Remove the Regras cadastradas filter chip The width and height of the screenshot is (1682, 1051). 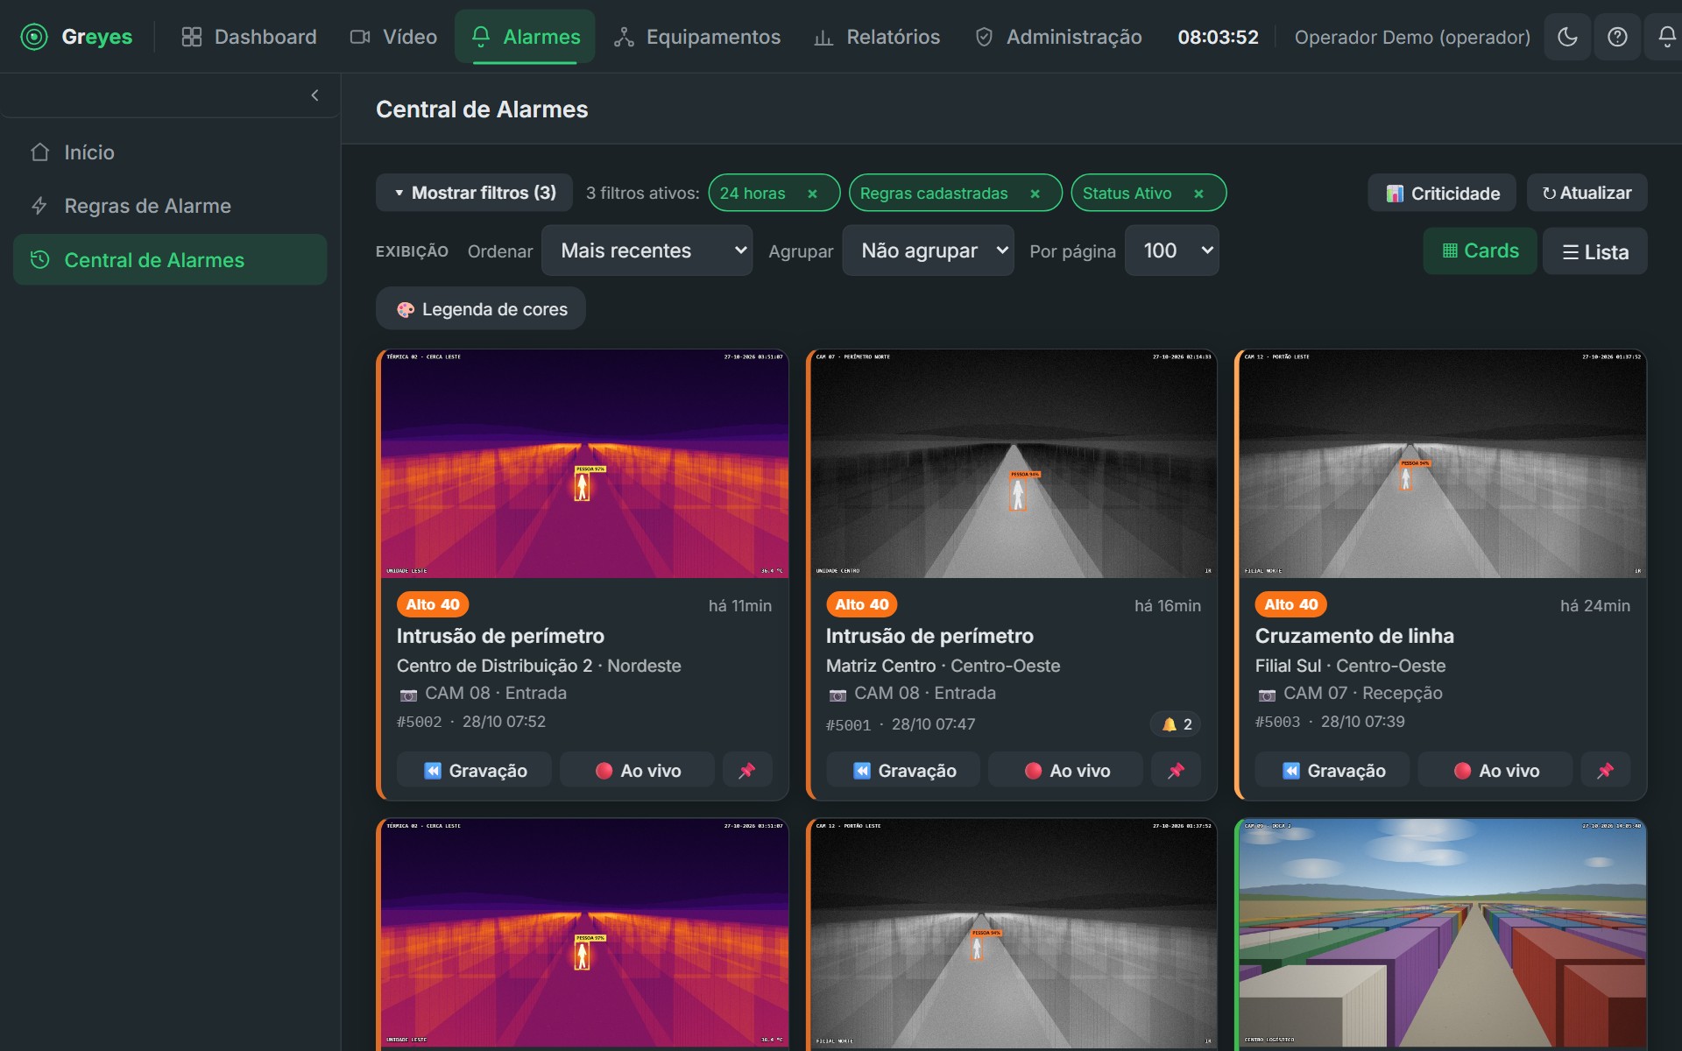coord(1035,194)
